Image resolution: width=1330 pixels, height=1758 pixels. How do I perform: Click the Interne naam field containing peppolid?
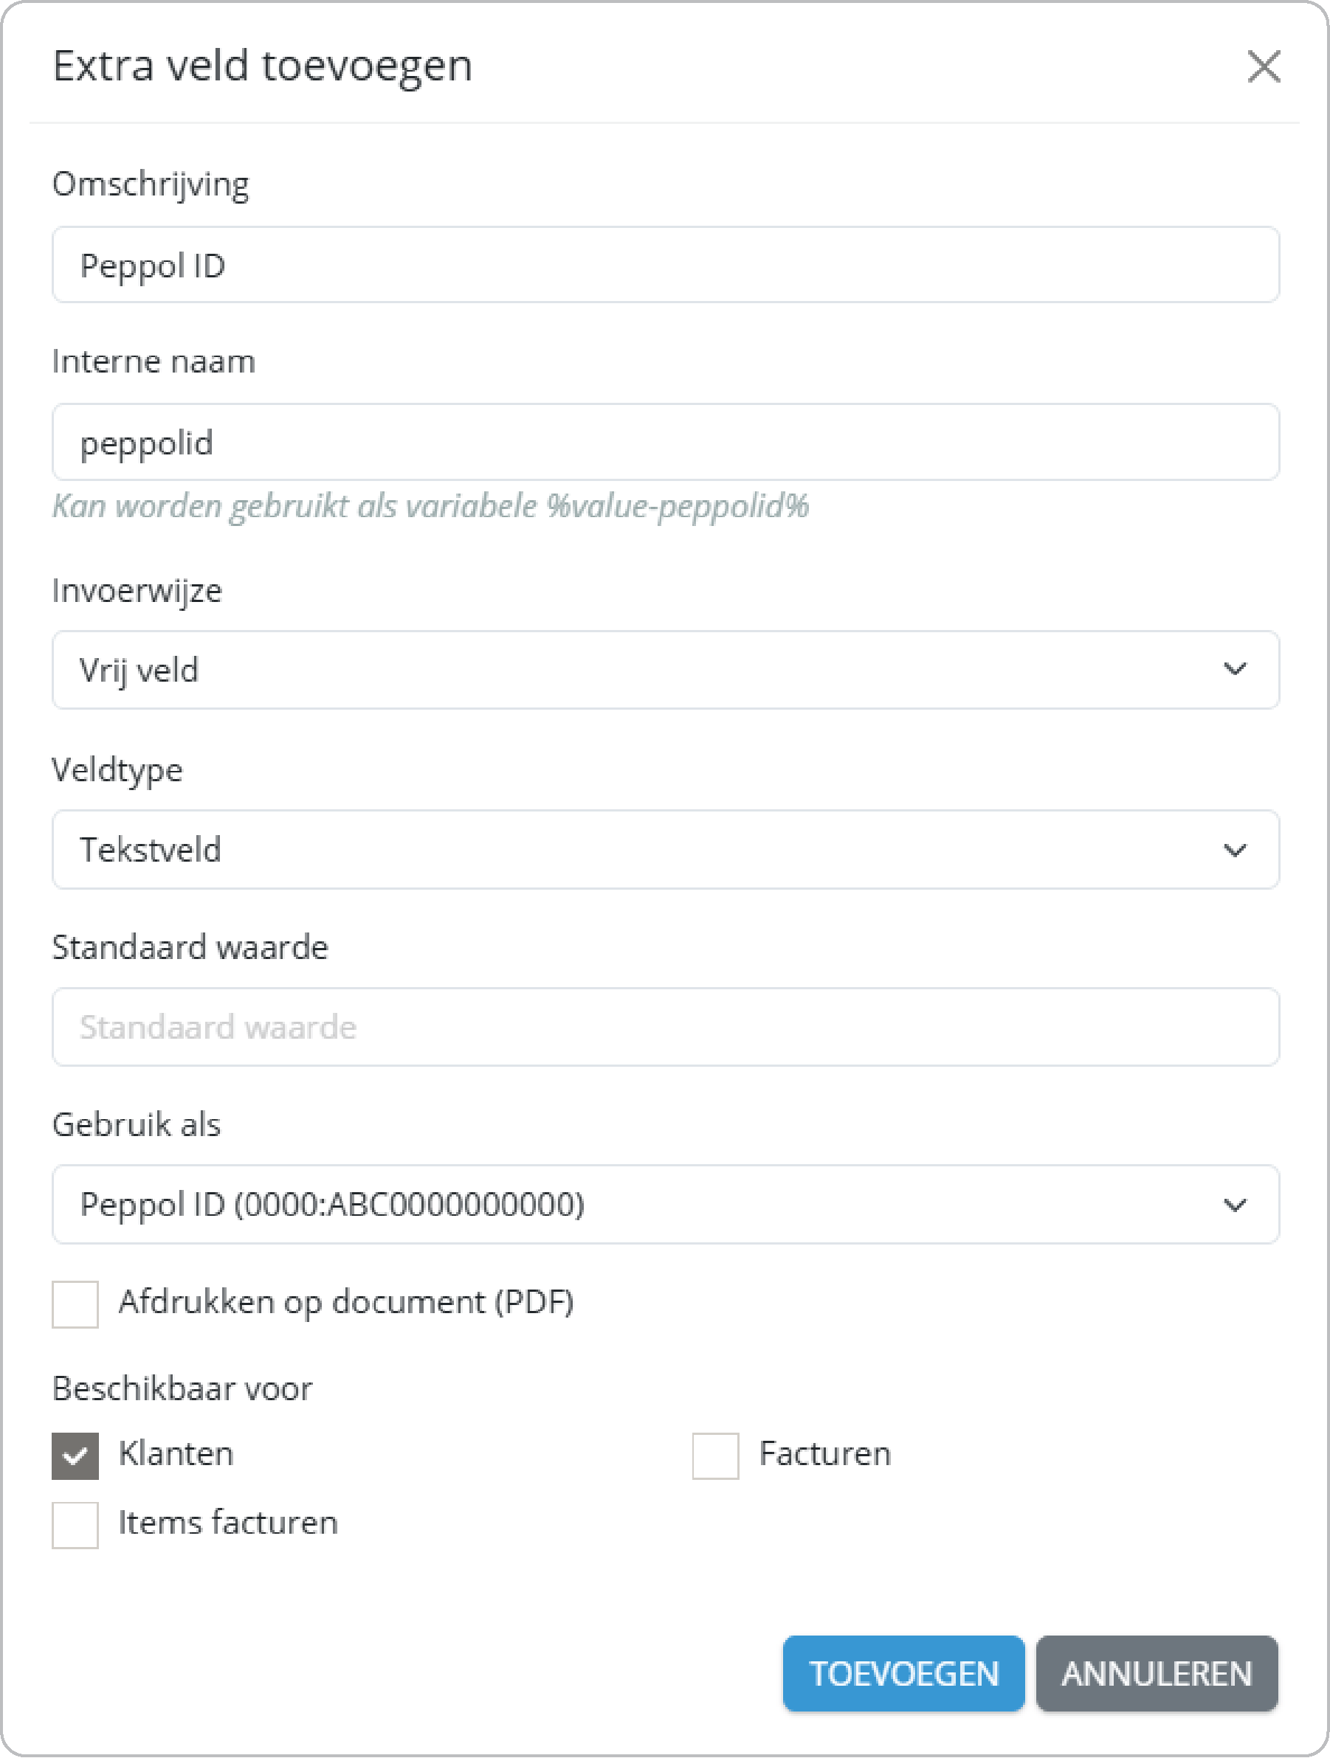coord(664,443)
